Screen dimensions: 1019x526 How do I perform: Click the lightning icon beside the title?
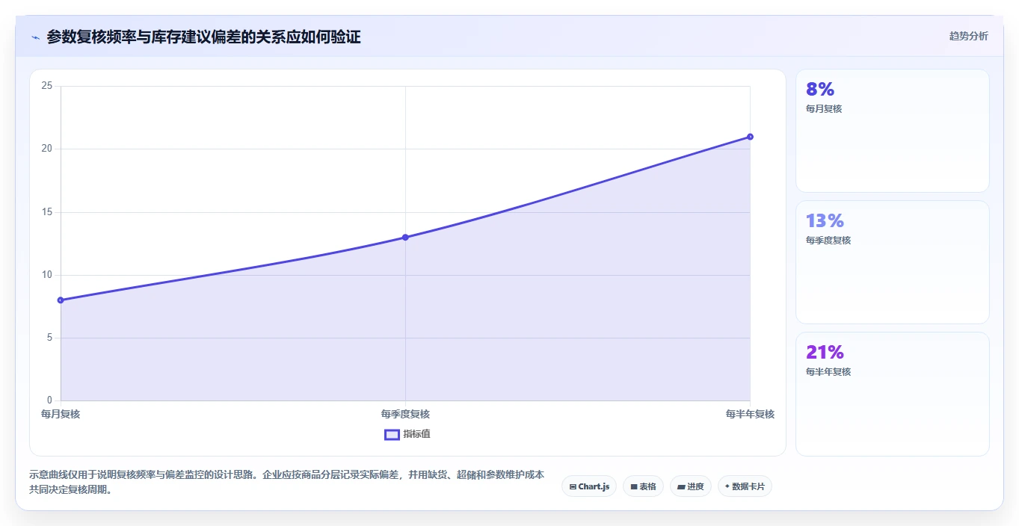point(35,37)
